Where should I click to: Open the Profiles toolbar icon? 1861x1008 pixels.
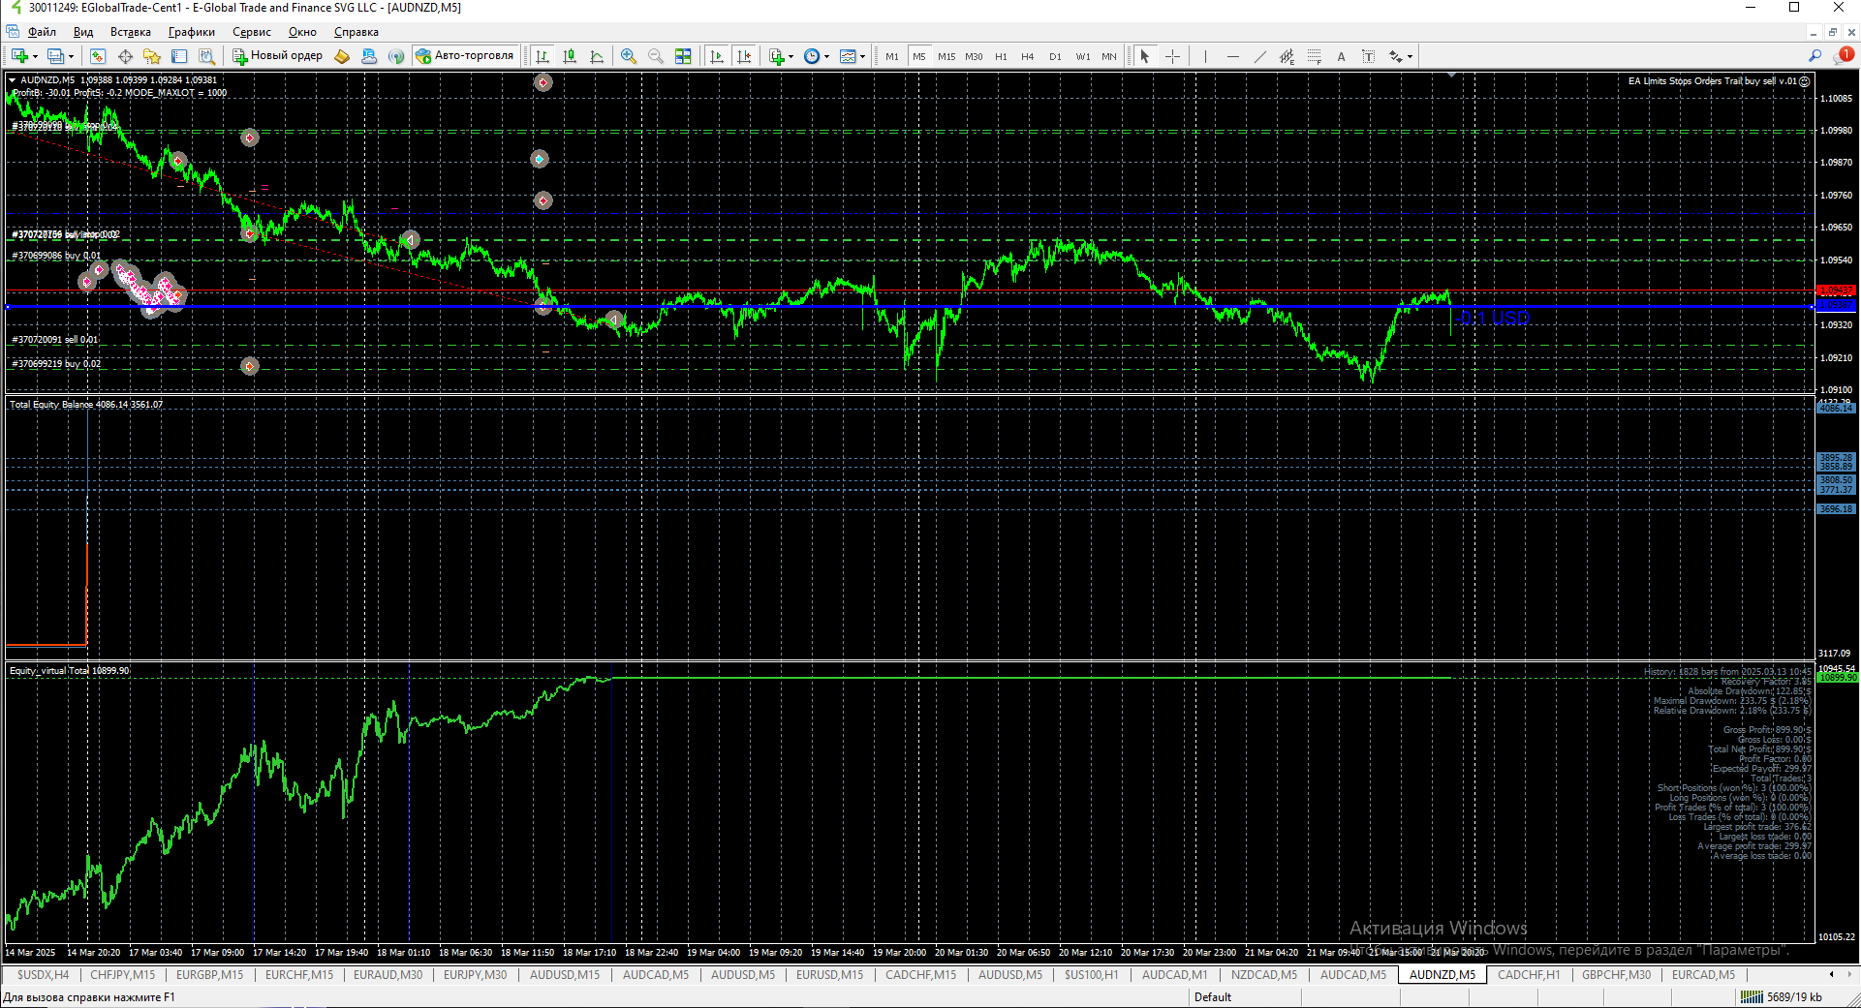tap(55, 56)
